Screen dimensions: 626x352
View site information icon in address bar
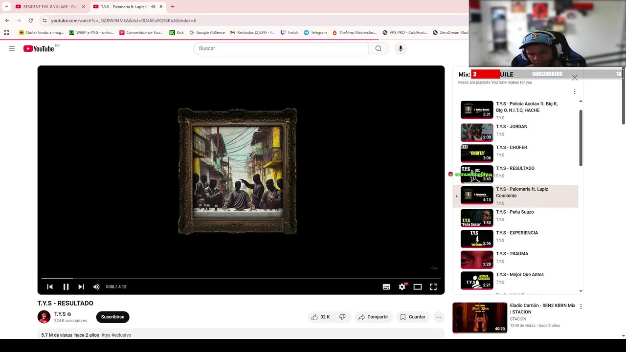point(45,21)
